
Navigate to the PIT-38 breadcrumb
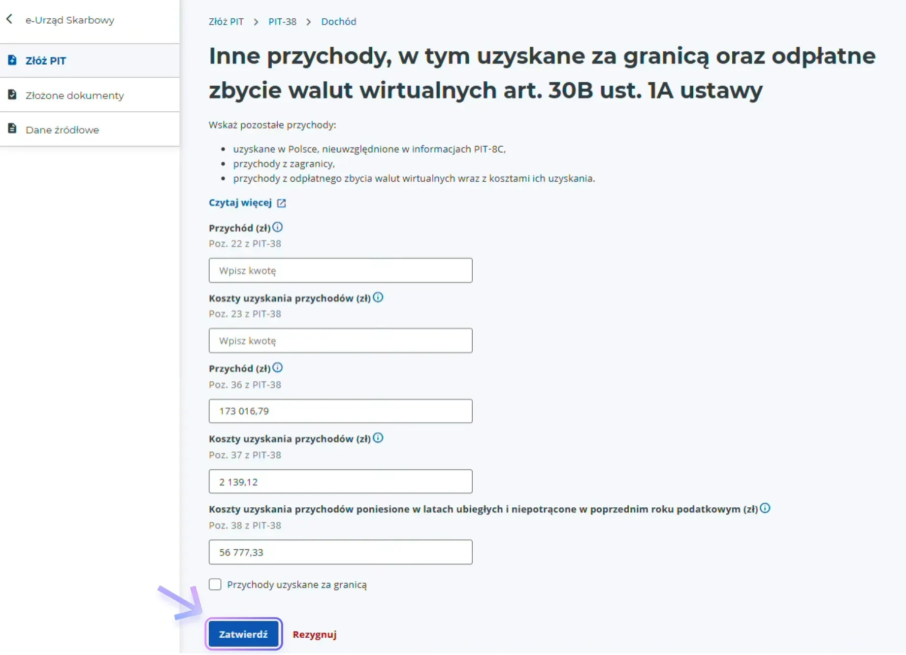pyautogui.click(x=282, y=22)
